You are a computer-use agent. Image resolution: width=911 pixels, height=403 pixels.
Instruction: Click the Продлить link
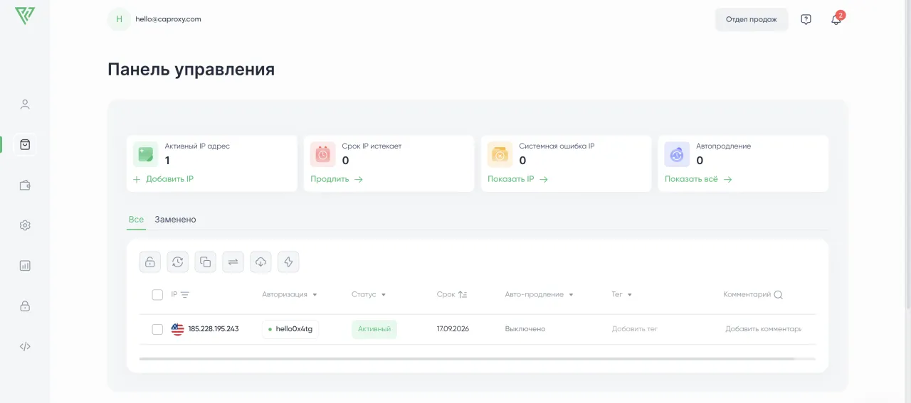coord(337,179)
